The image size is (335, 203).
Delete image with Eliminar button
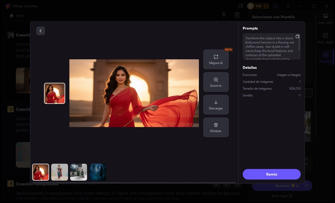pyautogui.click(x=216, y=127)
